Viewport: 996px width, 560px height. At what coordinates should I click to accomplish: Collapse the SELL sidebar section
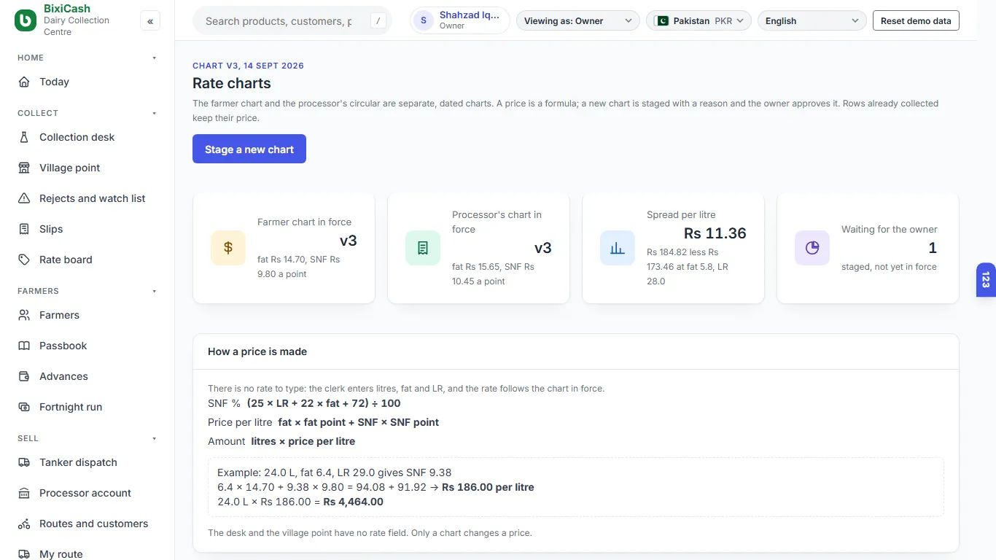154,438
